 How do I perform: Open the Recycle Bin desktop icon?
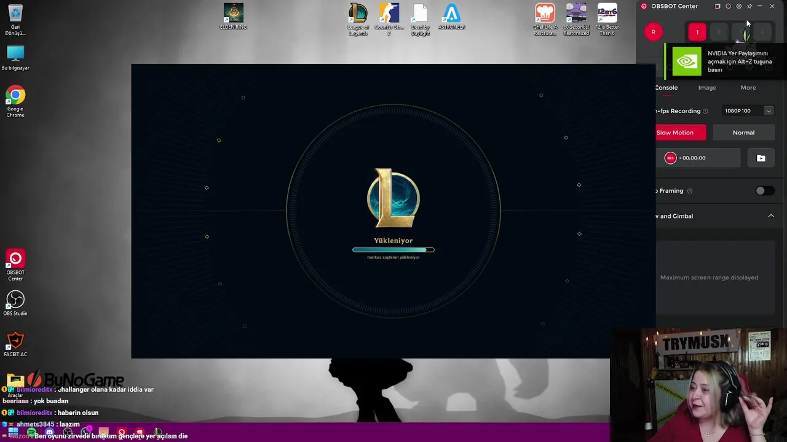click(15, 20)
